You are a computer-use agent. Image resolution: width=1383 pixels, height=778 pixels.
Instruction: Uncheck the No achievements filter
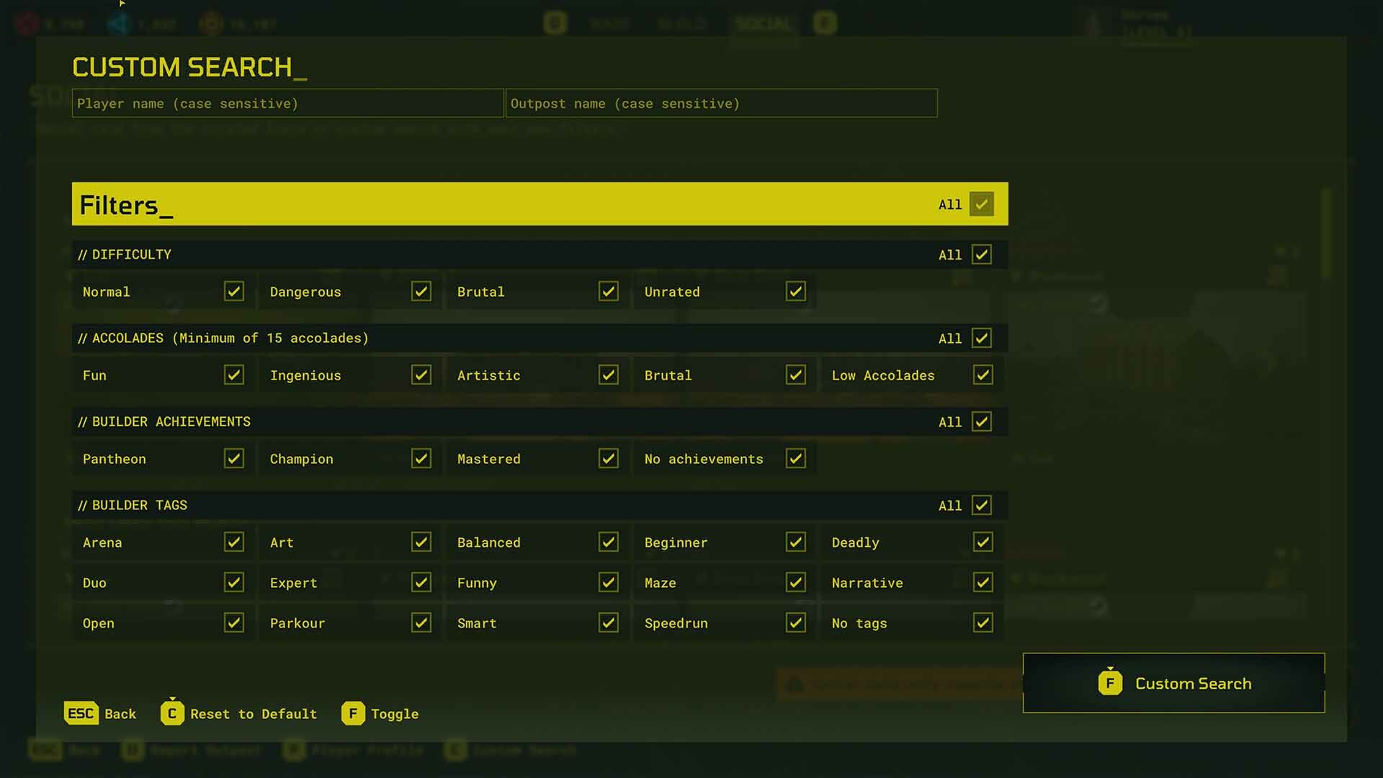tap(795, 458)
